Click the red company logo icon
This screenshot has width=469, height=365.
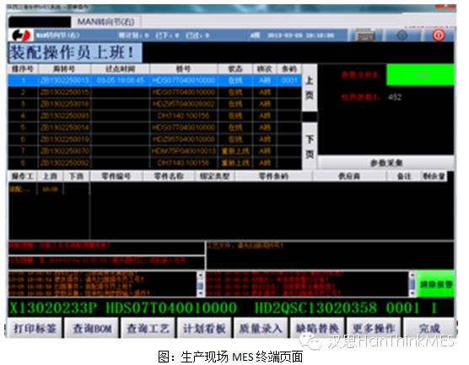(x=21, y=35)
